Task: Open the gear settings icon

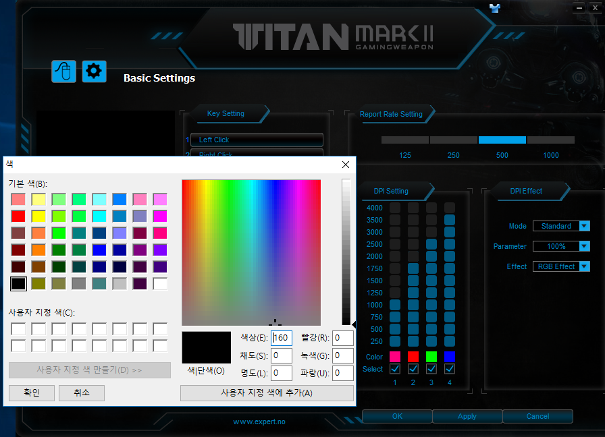Action: pyautogui.click(x=95, y=71)
